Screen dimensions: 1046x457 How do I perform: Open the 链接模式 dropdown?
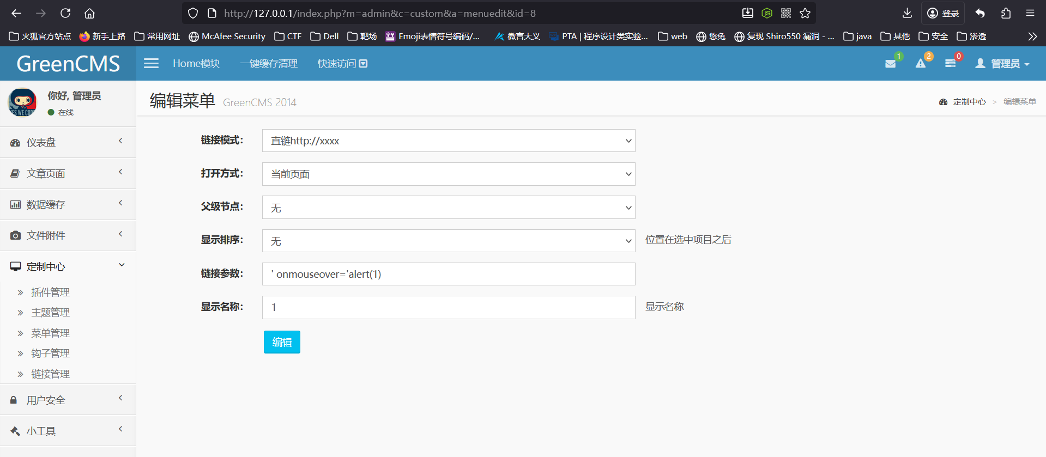point(448,141)
